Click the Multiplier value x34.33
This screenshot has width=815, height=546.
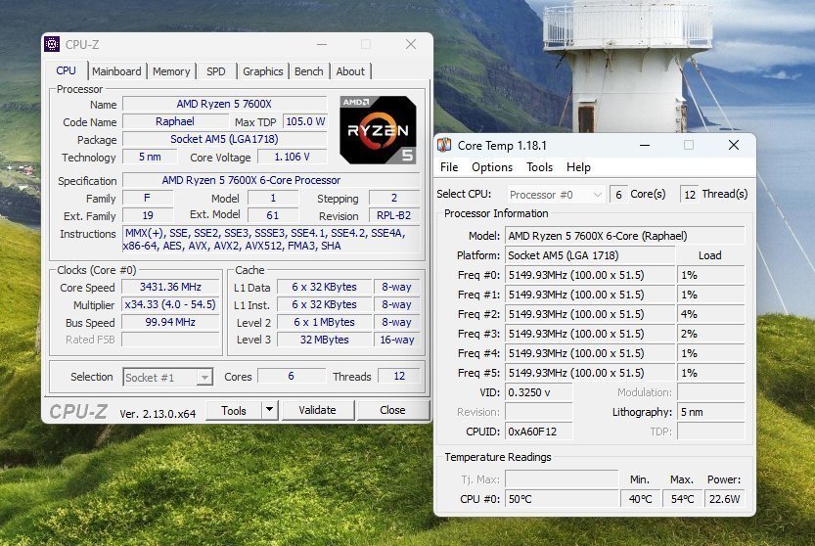[170, 304]
